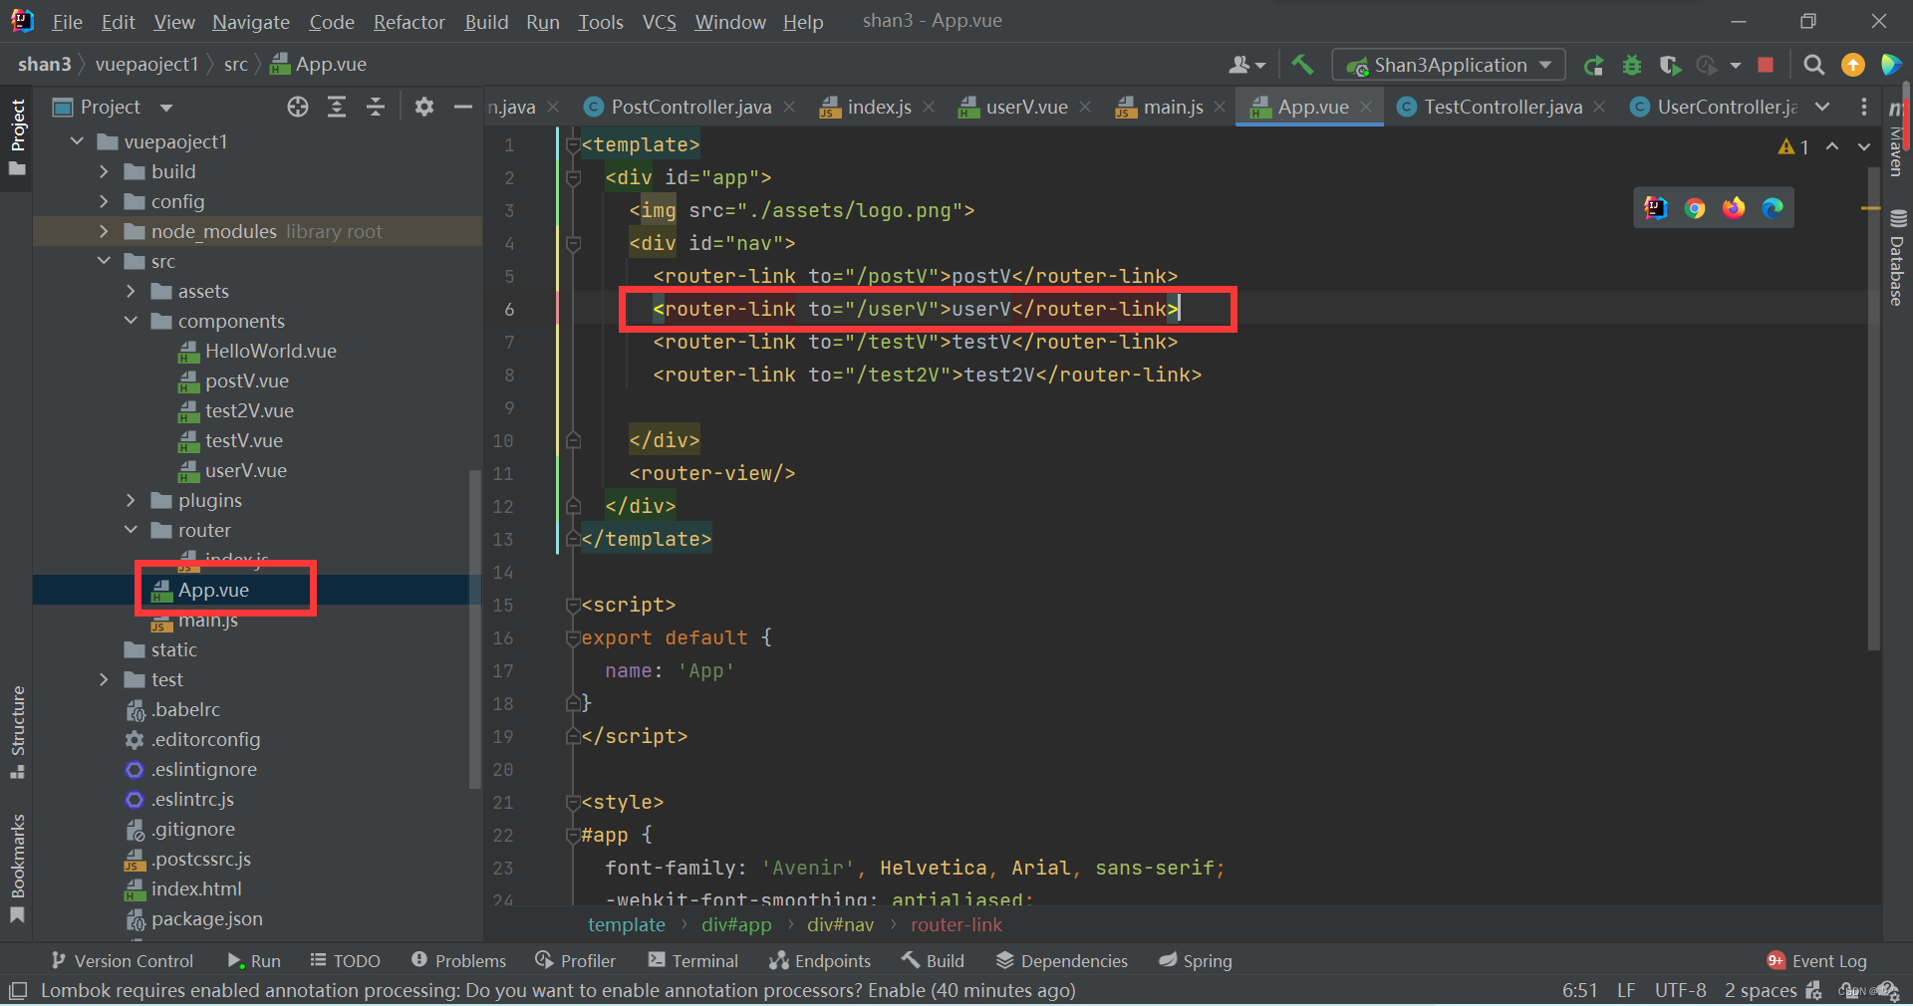
Task: Fold the template block at line 1
Action: point(573,145)
